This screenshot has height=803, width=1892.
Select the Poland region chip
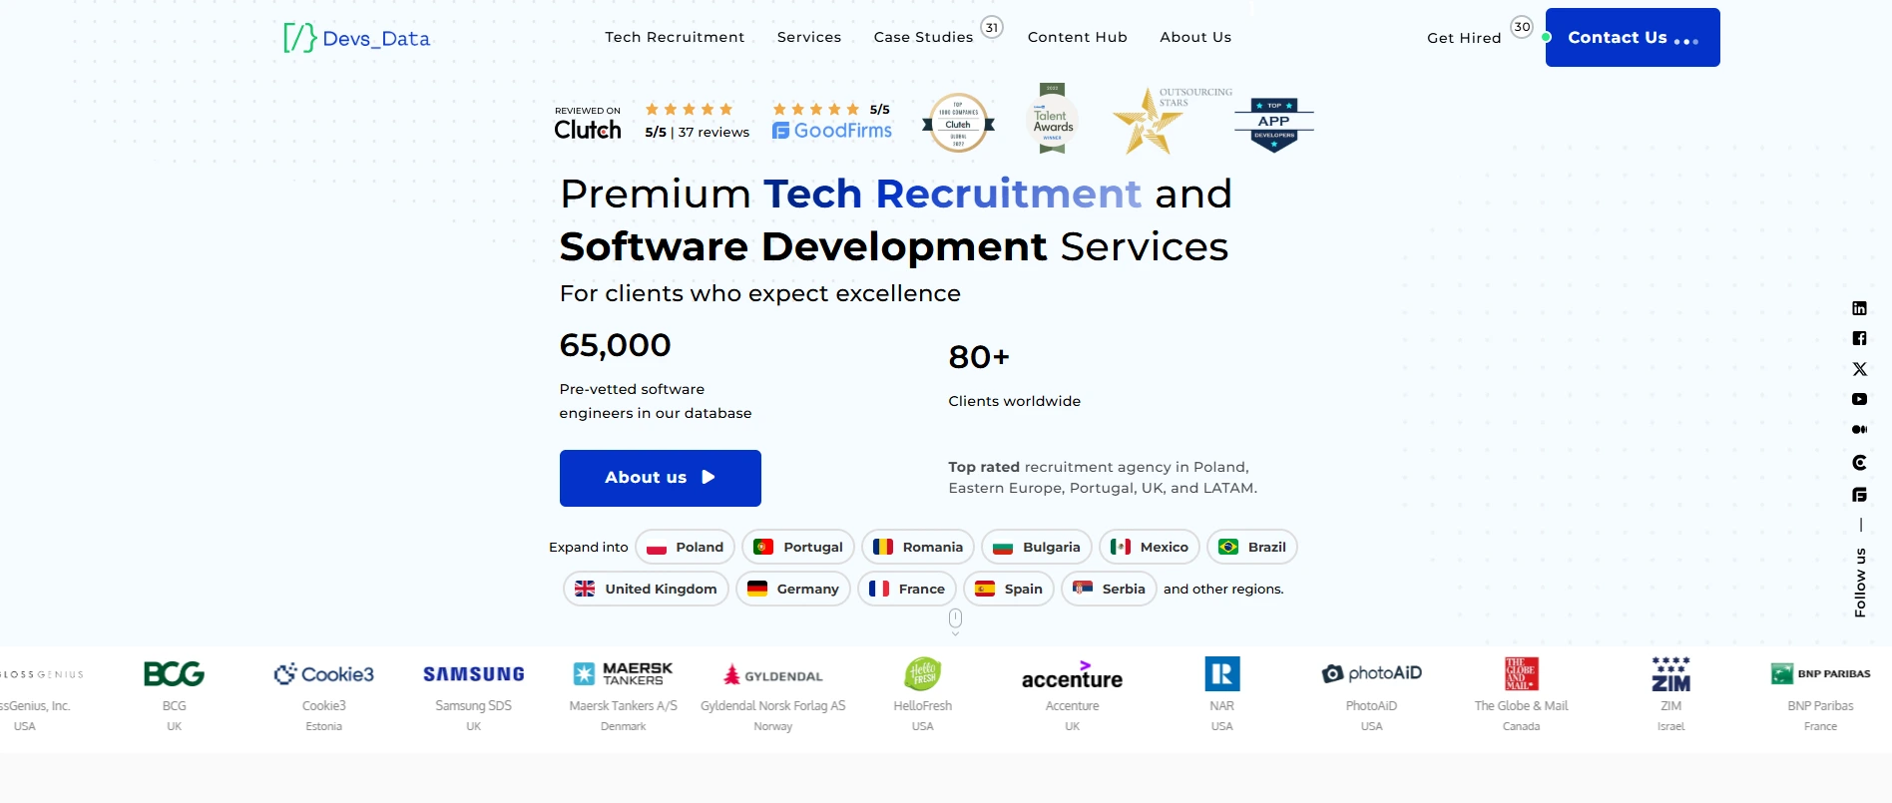click(x=685, y=547)
